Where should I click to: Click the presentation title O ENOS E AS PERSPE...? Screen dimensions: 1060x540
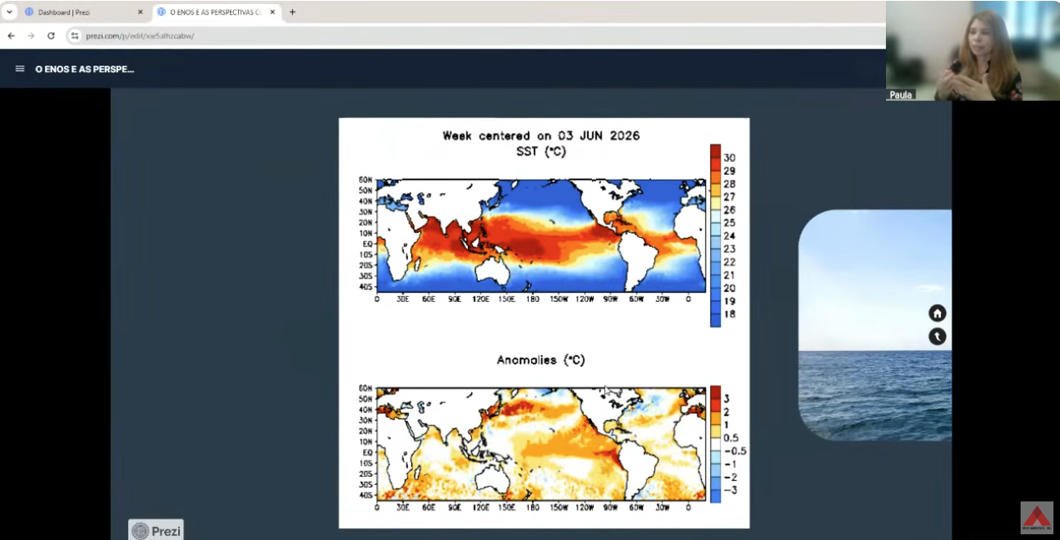85,69
